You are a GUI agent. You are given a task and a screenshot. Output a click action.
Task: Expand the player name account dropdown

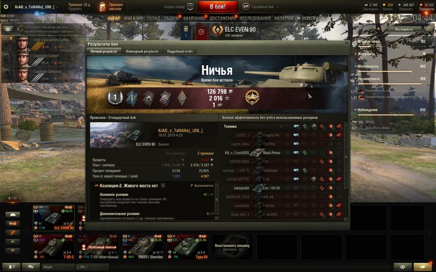click(36, 7)
